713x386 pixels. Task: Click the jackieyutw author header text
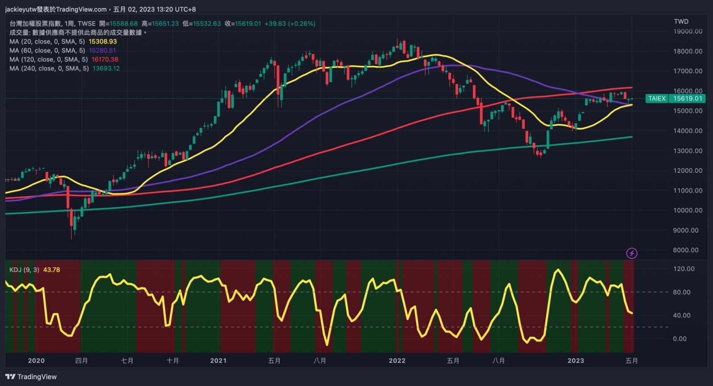point(100,9)
